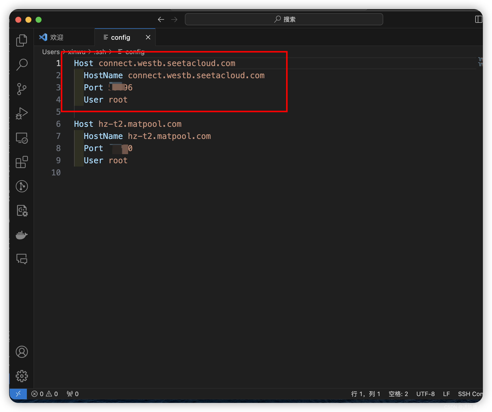The height and width of the screenshot is (412, 492).
Task: Open the chat comments view icon
Action: pos(22,259)
